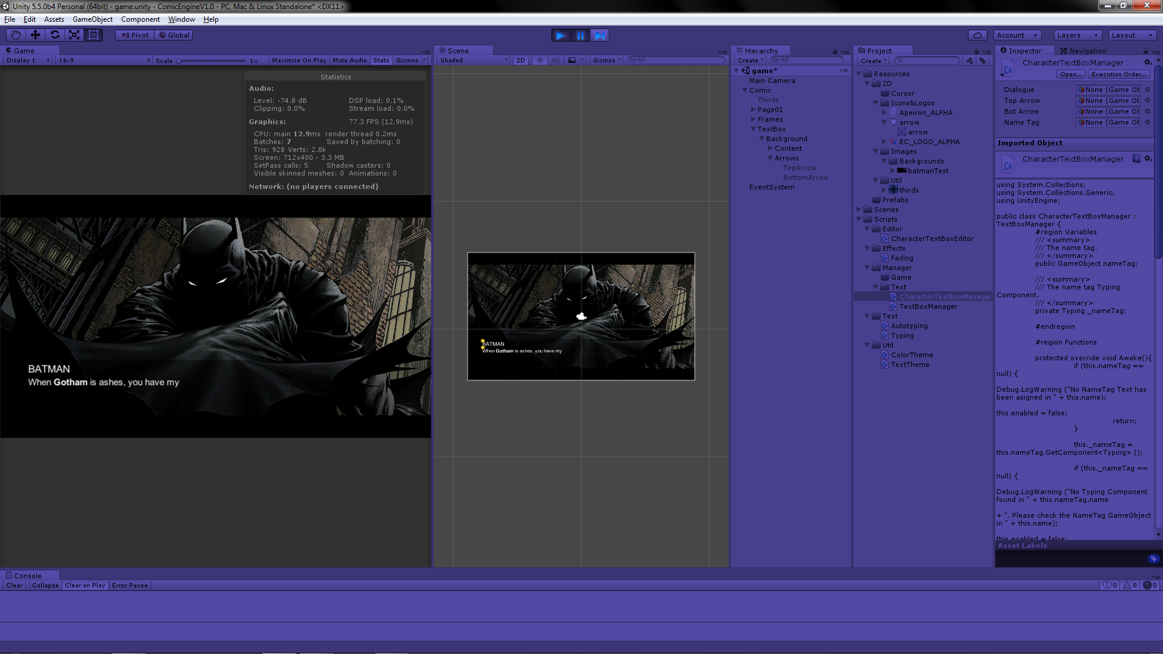Viewport: 1163px width, 654px height.
Task: Click Imported Object help book icon
Action: click(1136, 159)
